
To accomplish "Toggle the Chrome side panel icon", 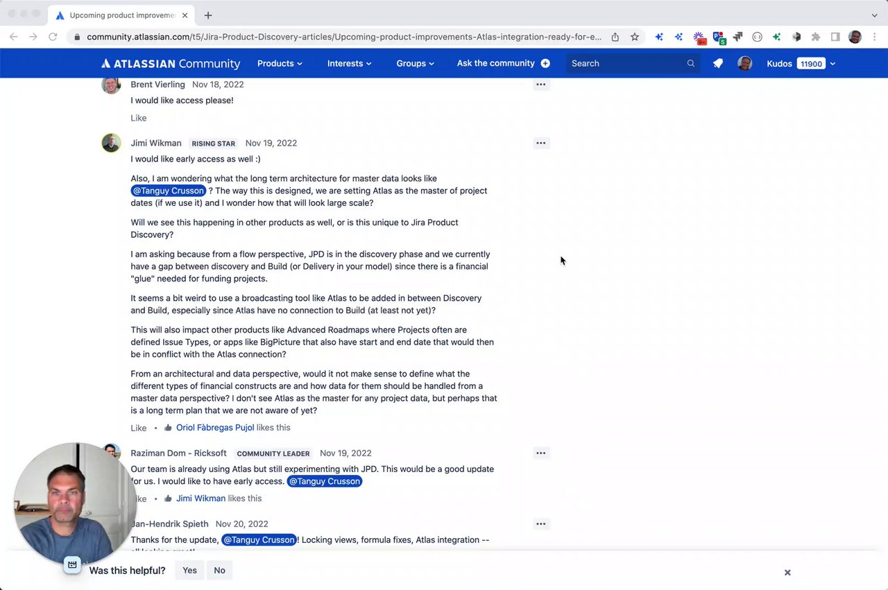I will pos(835,37).
